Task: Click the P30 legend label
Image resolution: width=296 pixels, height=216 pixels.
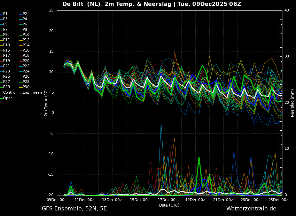Action: (24, 87)
